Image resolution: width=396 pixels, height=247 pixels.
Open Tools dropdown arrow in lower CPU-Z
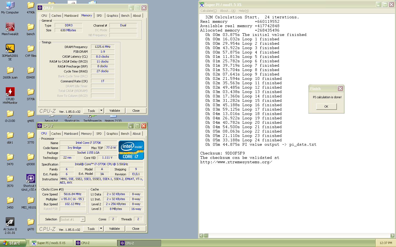pos(101,229)
